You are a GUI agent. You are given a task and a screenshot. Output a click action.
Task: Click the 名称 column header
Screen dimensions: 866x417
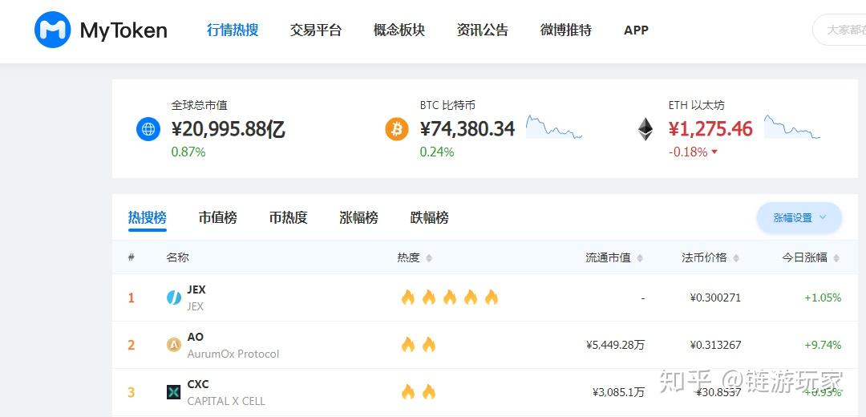[177, 257]
